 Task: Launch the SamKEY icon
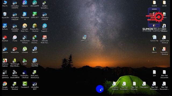[35, 50]
